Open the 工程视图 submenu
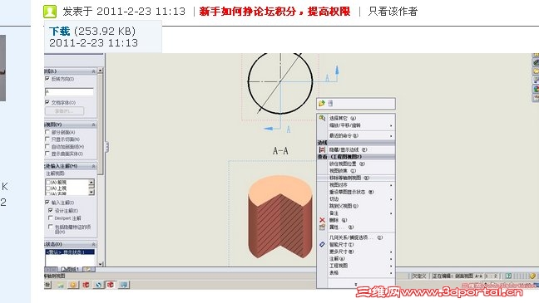539x303 pixels. 361,266
